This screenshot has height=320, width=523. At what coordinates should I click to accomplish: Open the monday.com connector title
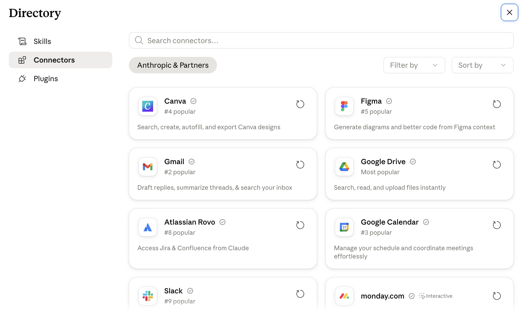pyautogui.click(x=383, y=296)
